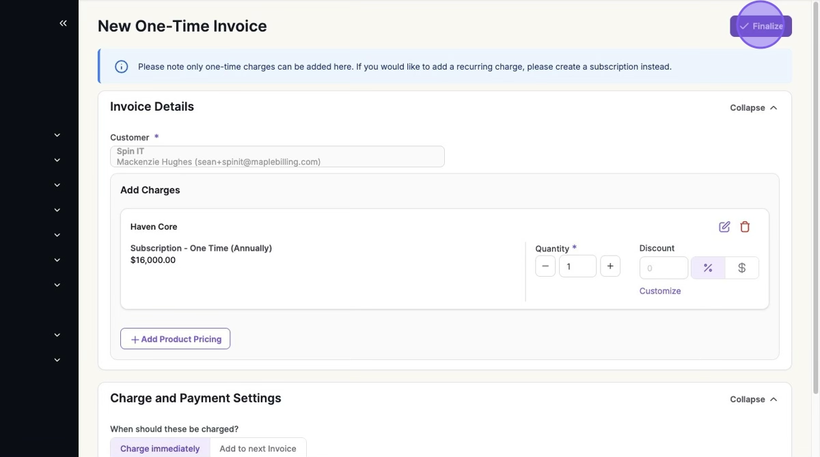Click the Quantity input field
The width and height of the screenshot is (820, 457).
tap(577, 266)
